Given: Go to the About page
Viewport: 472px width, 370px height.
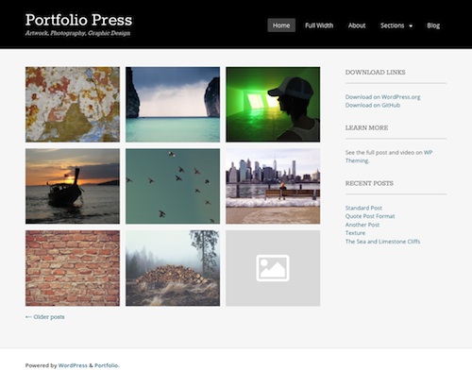Looking at the screenshot, I should (x=357, y=25).
